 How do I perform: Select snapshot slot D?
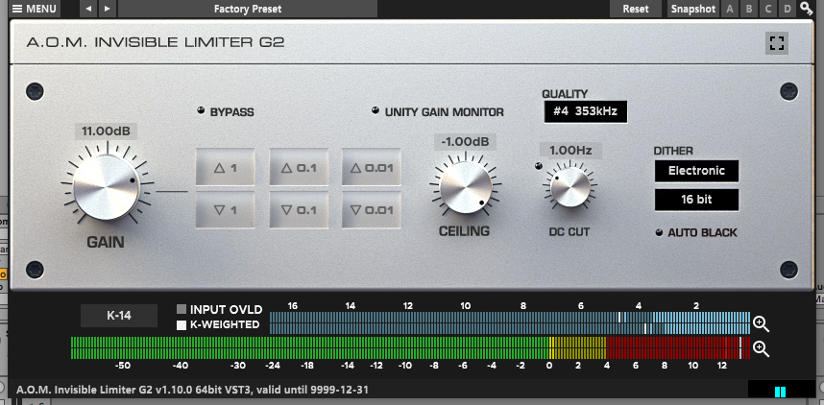(788, 9)
